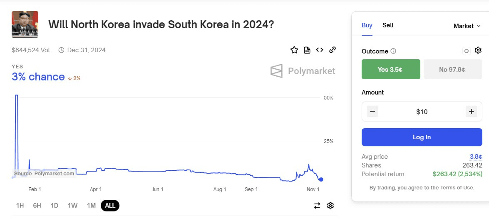Click the swap arrows icon below chart
The height and width of the screenshot is (223, 489).
coord(317,206)
